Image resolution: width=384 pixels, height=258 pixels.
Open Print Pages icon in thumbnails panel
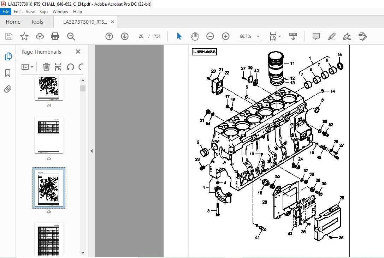point(58,67)
